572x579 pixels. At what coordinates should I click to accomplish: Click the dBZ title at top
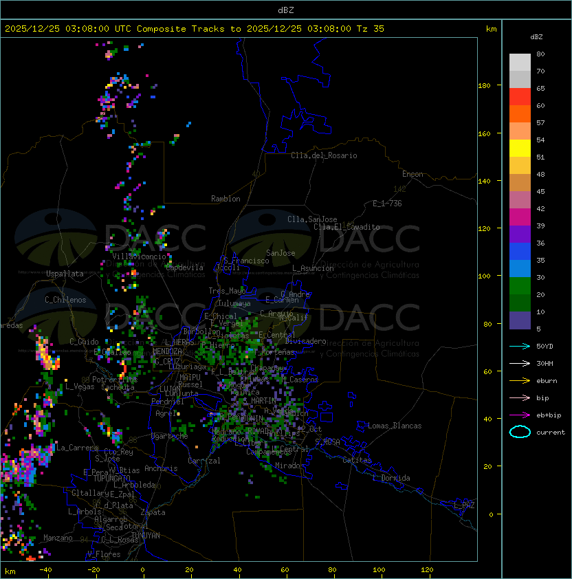click(x=286, y=10)
